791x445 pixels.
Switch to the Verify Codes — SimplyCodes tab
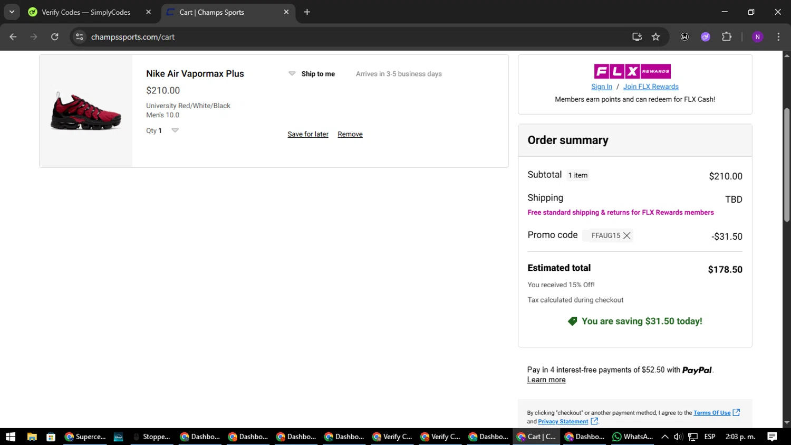(x=85, y=12)
